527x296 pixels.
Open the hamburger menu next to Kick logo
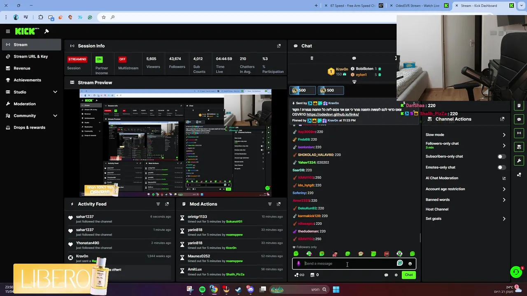[x=8, y=31]
